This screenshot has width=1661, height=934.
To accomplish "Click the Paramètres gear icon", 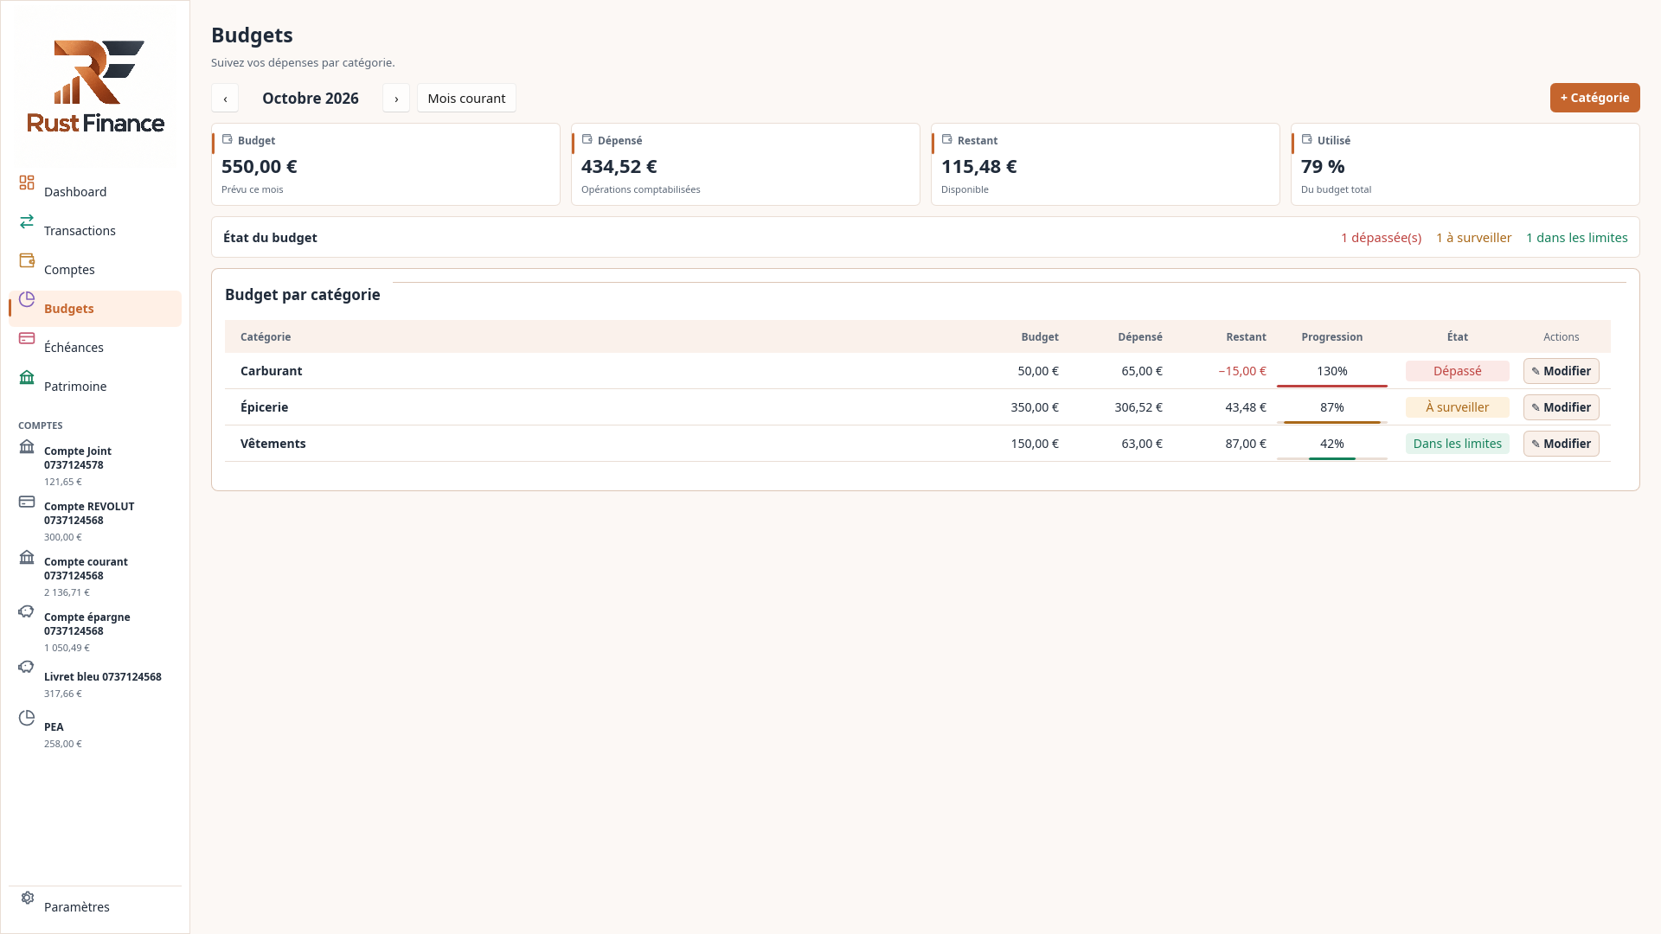I will [27, 898].
